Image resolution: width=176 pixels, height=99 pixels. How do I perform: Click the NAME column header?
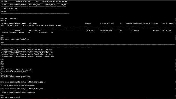(2, 43)
